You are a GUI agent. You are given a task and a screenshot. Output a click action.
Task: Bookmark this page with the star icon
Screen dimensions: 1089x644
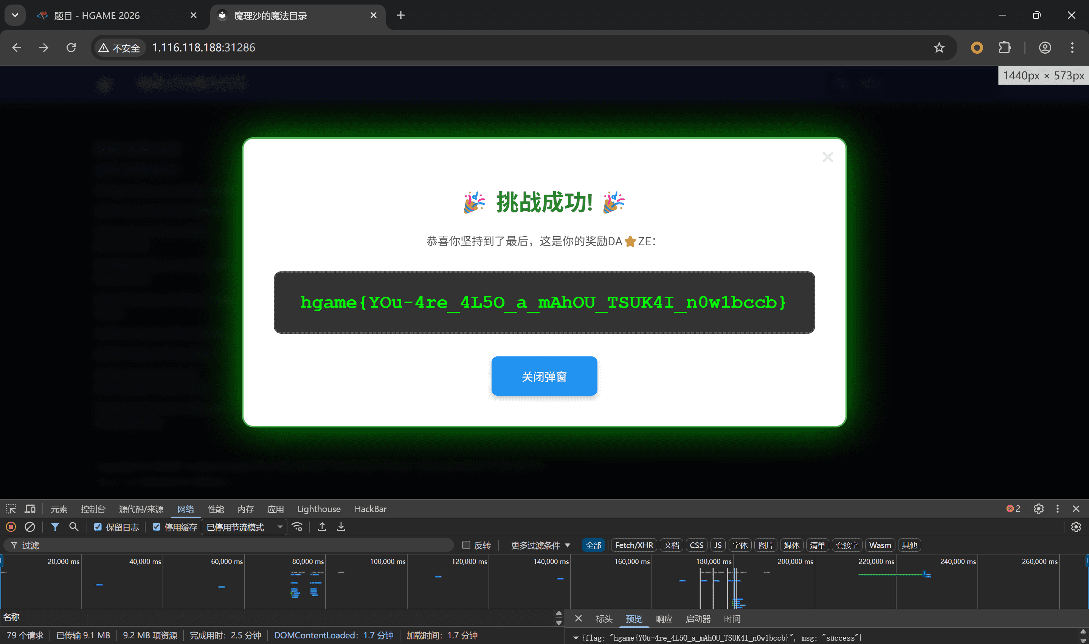click(x=939, y=47)
